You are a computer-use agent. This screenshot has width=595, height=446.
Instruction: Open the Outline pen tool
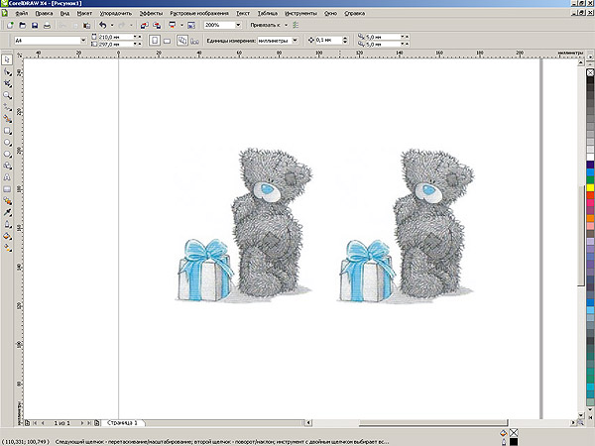7,225
